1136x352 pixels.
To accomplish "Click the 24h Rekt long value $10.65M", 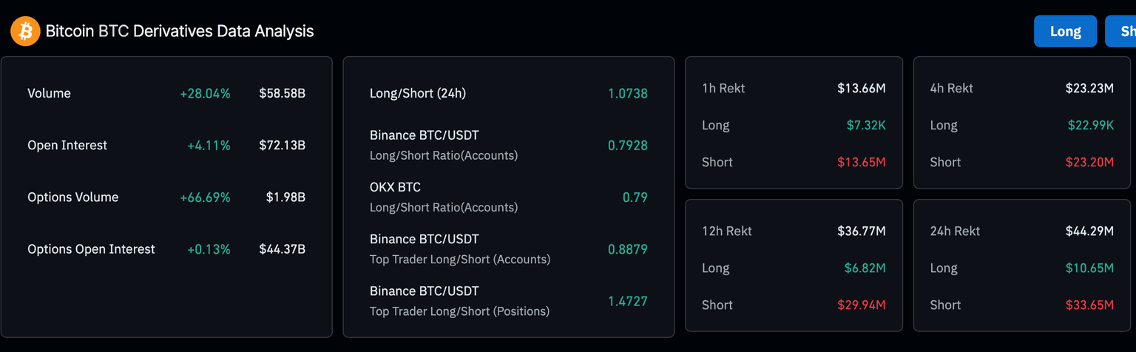I will 1089,268.
